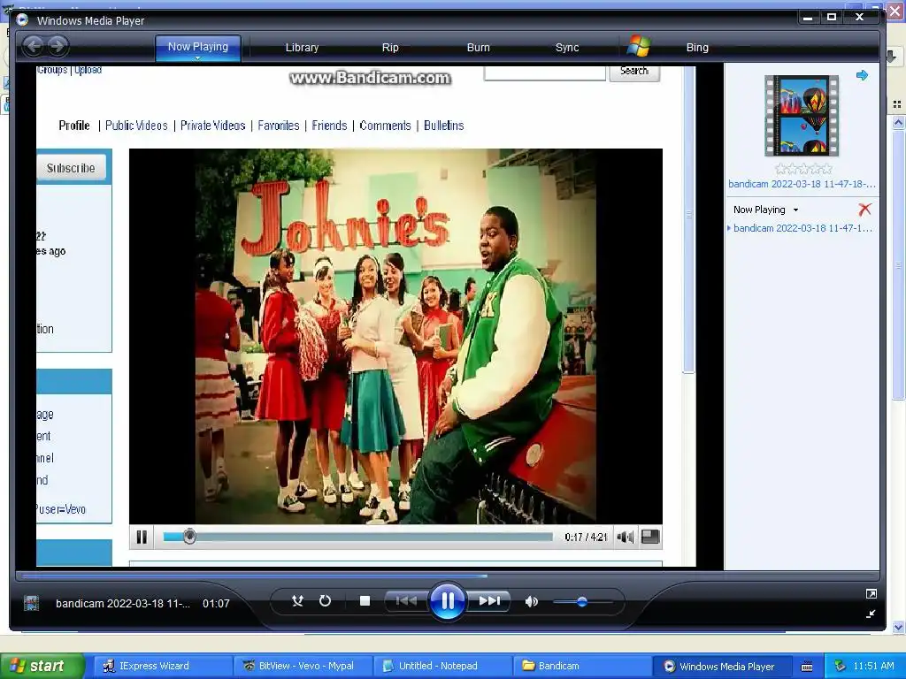Open the Windows start menu
The image size is (906, 679).
coord(42,666)
